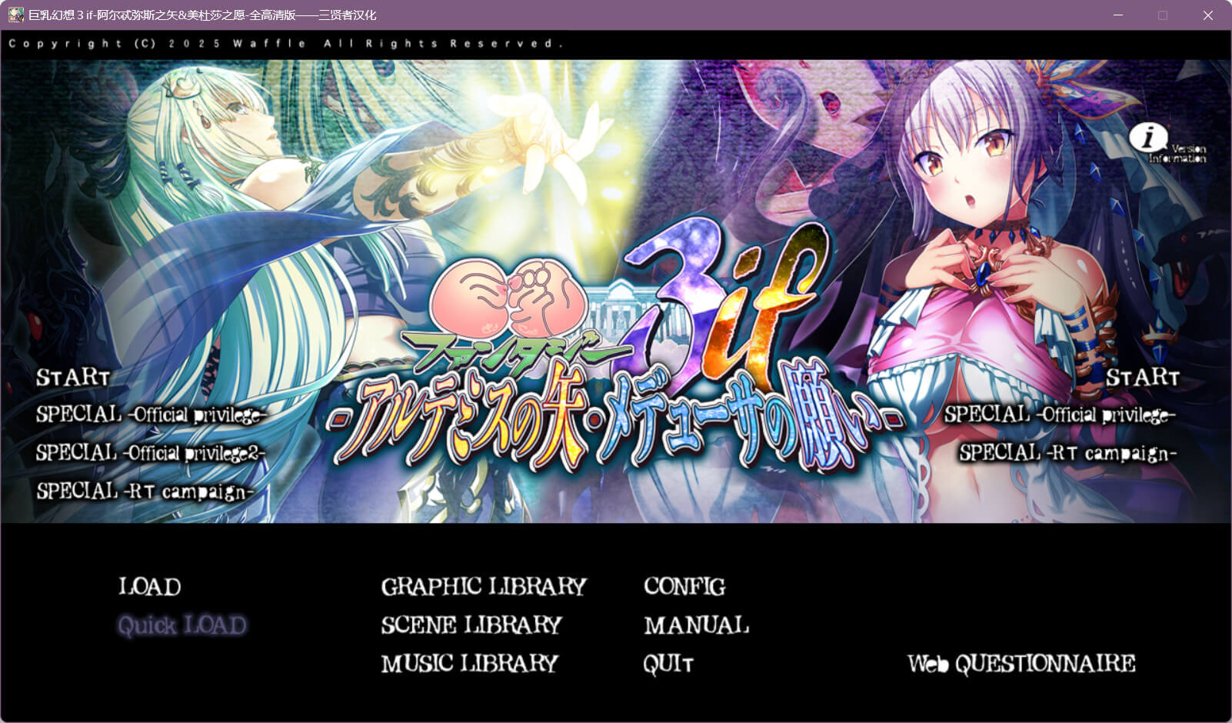Open the GRAPHIC LIBRARY
The height and width of the screenshot is (723, 1232).
coord(484,587)
